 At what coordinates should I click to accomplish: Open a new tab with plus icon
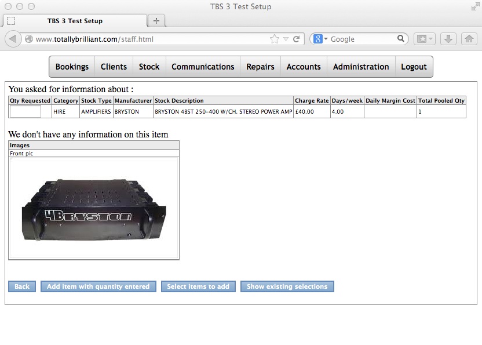tap(156, 21)
